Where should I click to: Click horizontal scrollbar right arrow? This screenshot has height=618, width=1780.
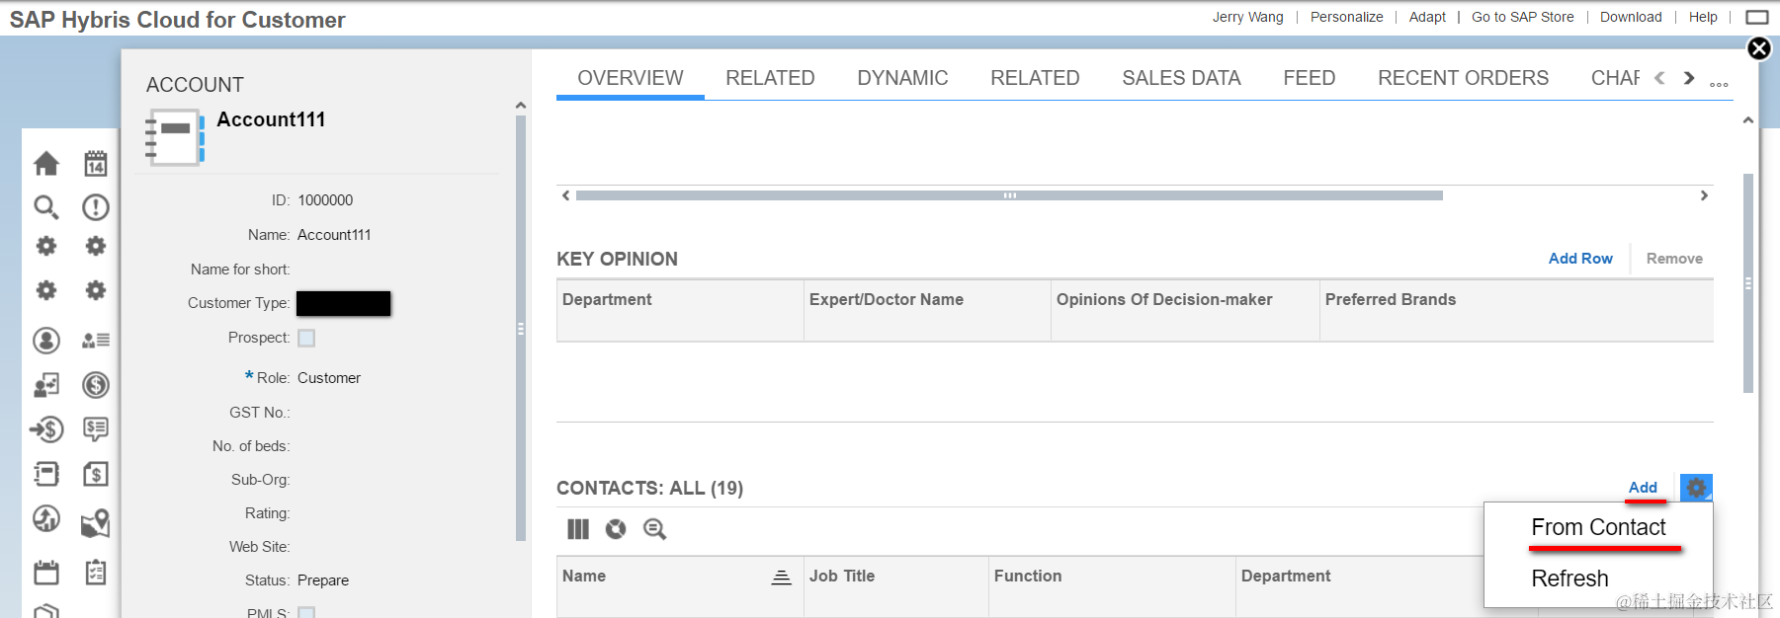(1704, 195)
